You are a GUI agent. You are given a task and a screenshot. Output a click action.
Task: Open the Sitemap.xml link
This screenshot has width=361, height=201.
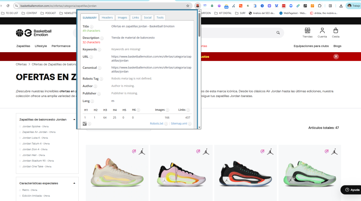(x=179, y=124)
